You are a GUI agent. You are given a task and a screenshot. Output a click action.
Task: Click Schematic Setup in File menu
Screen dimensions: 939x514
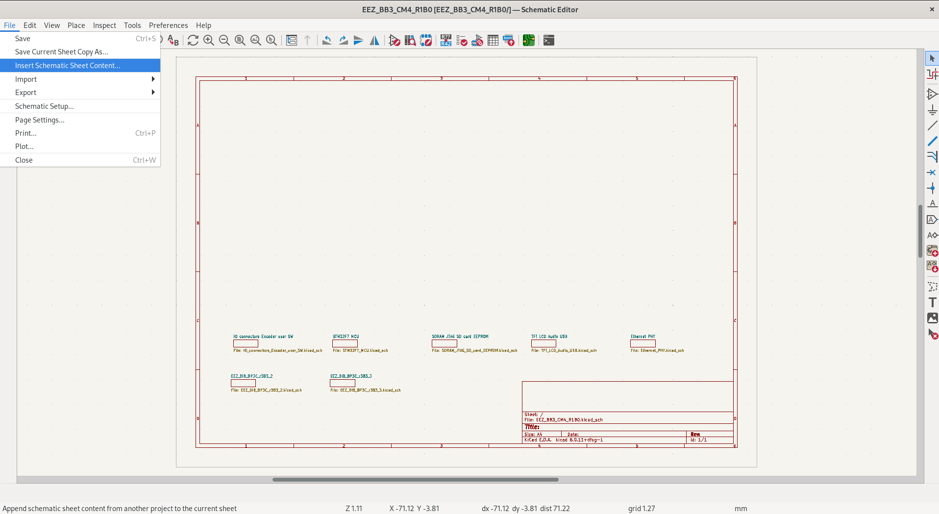[44, 106]
